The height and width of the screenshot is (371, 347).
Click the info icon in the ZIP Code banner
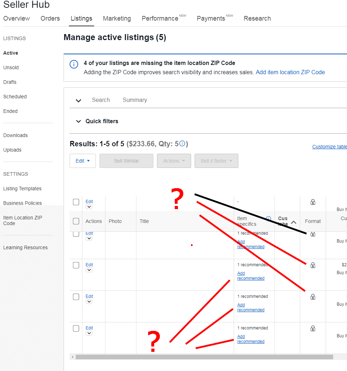pyautogui.click(x=74, y=64)
